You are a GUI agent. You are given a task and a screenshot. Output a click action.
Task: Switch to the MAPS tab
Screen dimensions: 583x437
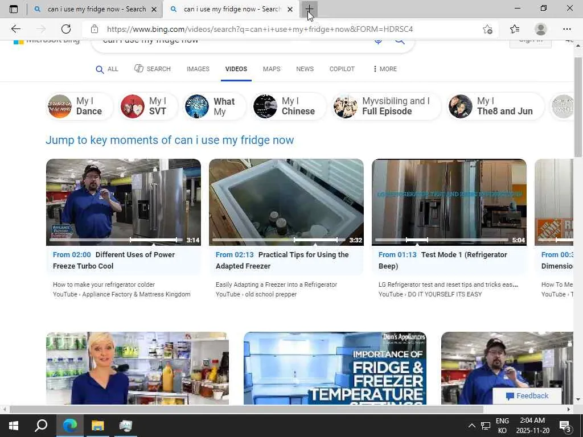tap(272, 69)
